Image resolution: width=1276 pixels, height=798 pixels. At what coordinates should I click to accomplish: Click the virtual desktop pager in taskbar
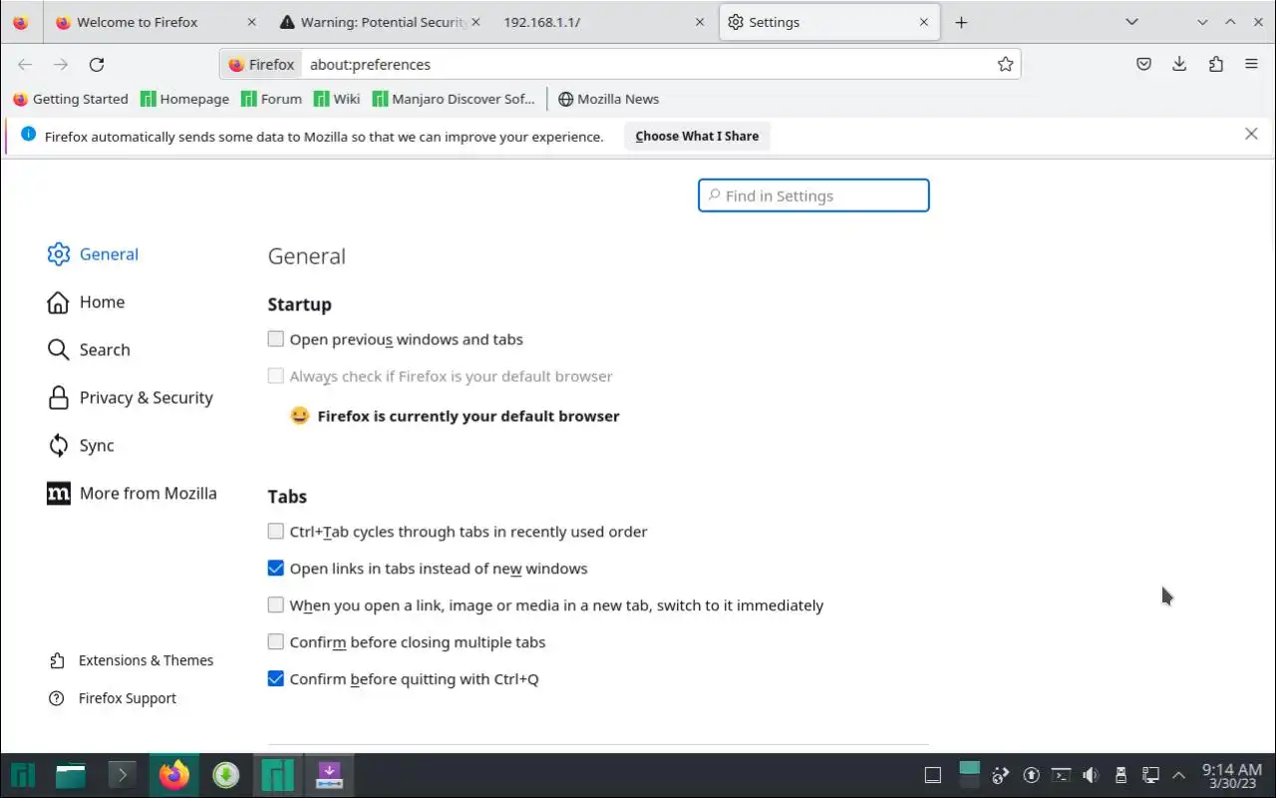(970, 775)
